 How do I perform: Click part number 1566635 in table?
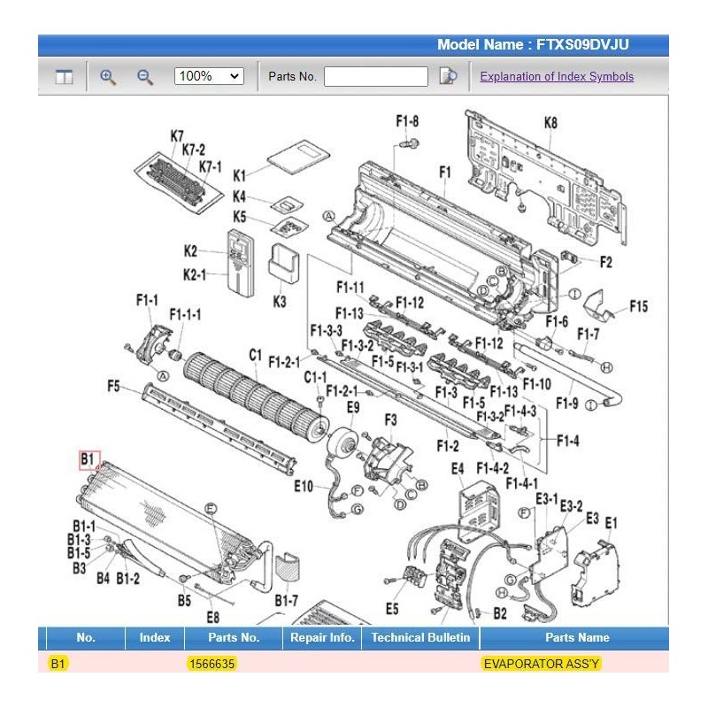tap(212, 664)
